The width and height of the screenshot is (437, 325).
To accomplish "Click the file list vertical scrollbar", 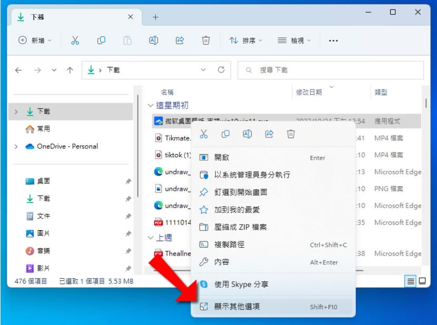I will (426, 103).
